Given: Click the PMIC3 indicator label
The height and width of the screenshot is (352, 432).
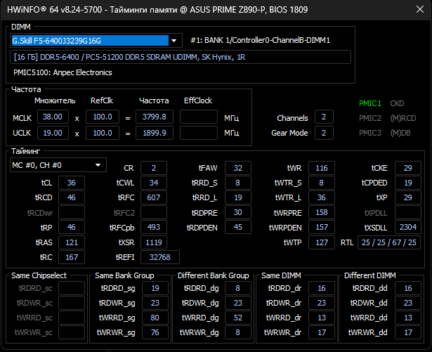Looking at the screenshot, I should pos(370,133).
